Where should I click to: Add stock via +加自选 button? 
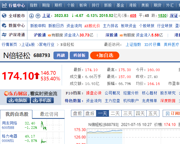[105, 55]
